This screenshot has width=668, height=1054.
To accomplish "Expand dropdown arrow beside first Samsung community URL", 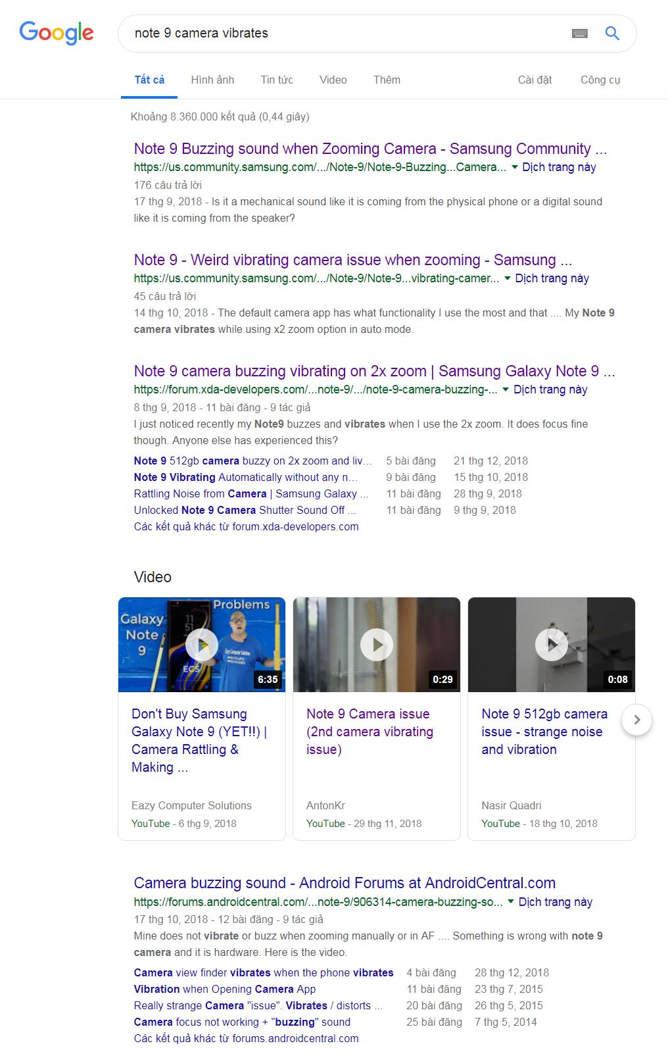I will [x=514, y=167].
